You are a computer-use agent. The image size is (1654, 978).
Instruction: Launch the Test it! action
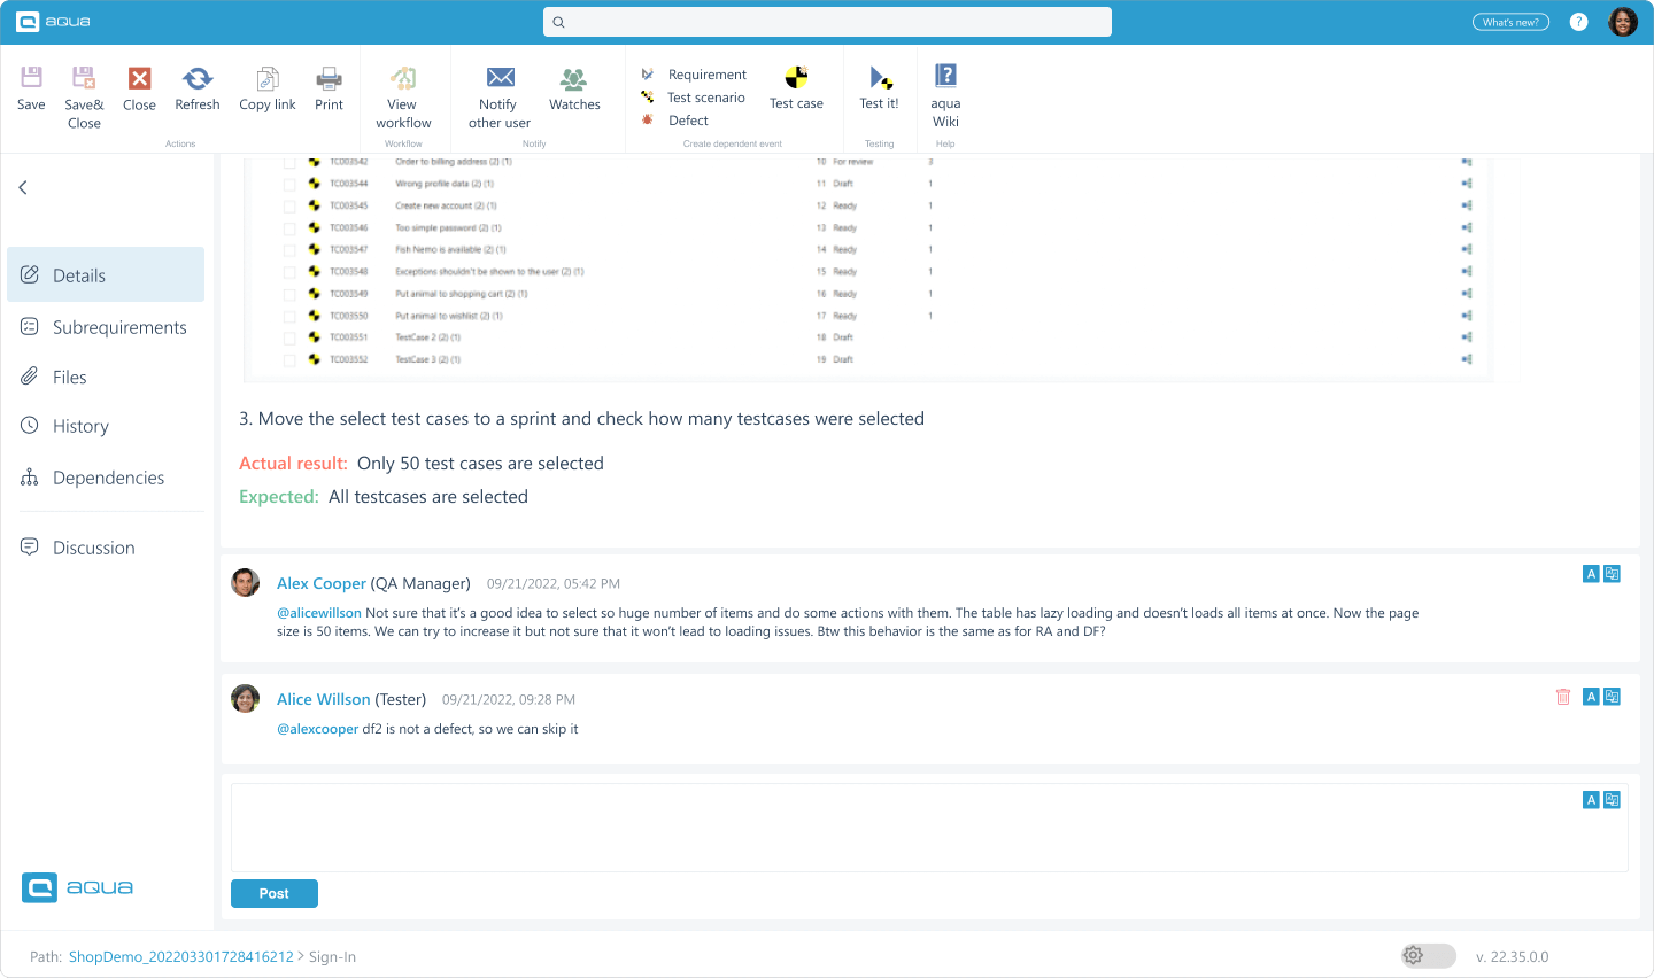[879, 77]
